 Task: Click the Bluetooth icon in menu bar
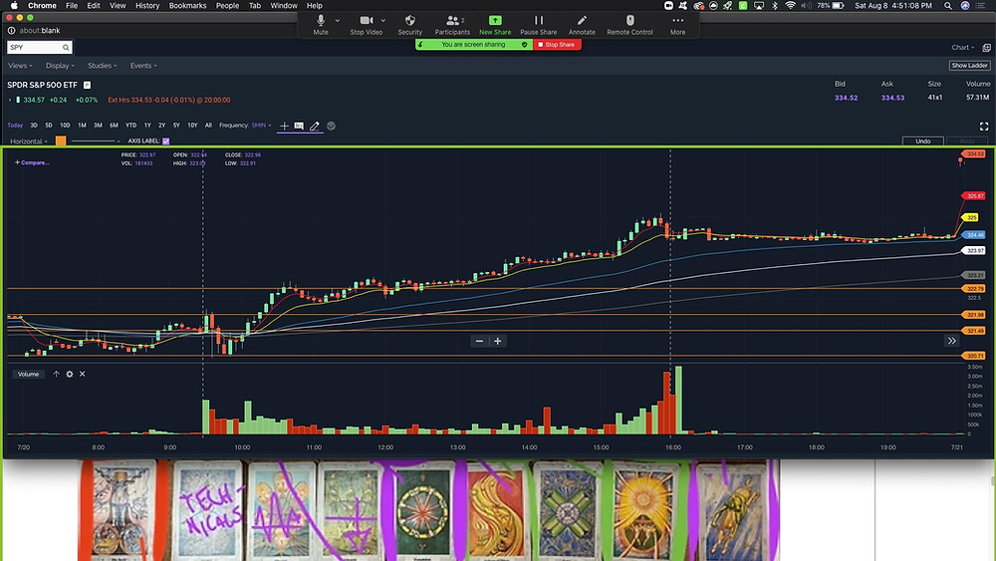point(774,5)
